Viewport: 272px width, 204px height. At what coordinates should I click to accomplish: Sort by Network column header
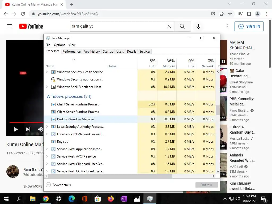coord(206,63)
